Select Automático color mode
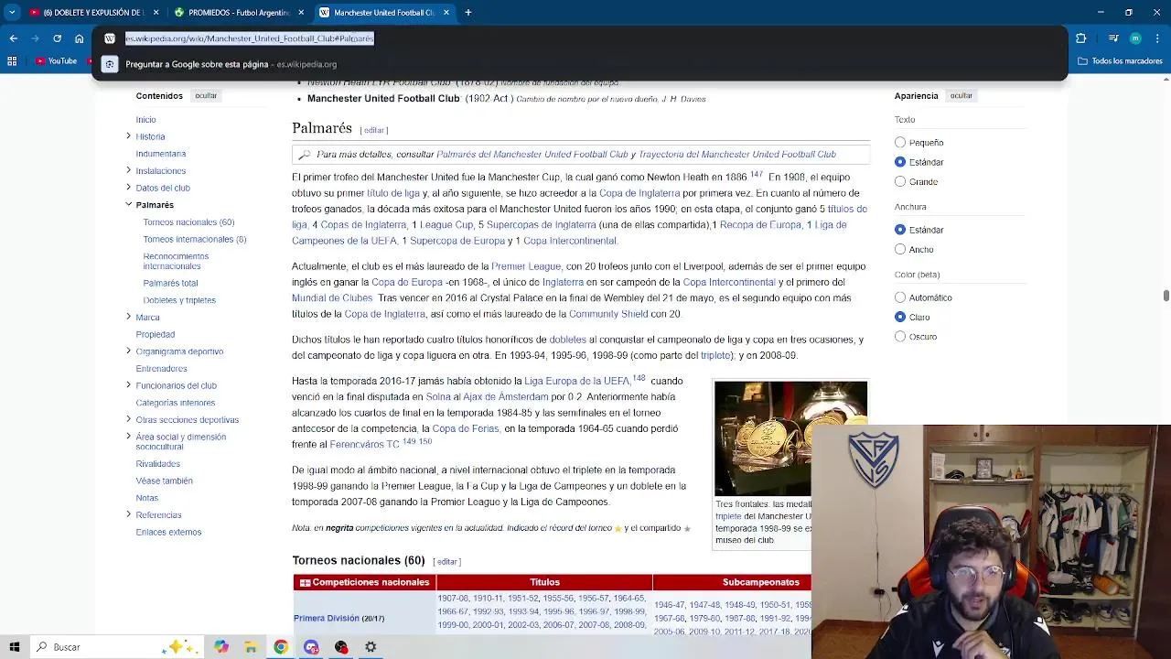 click(x=900, y=297)
